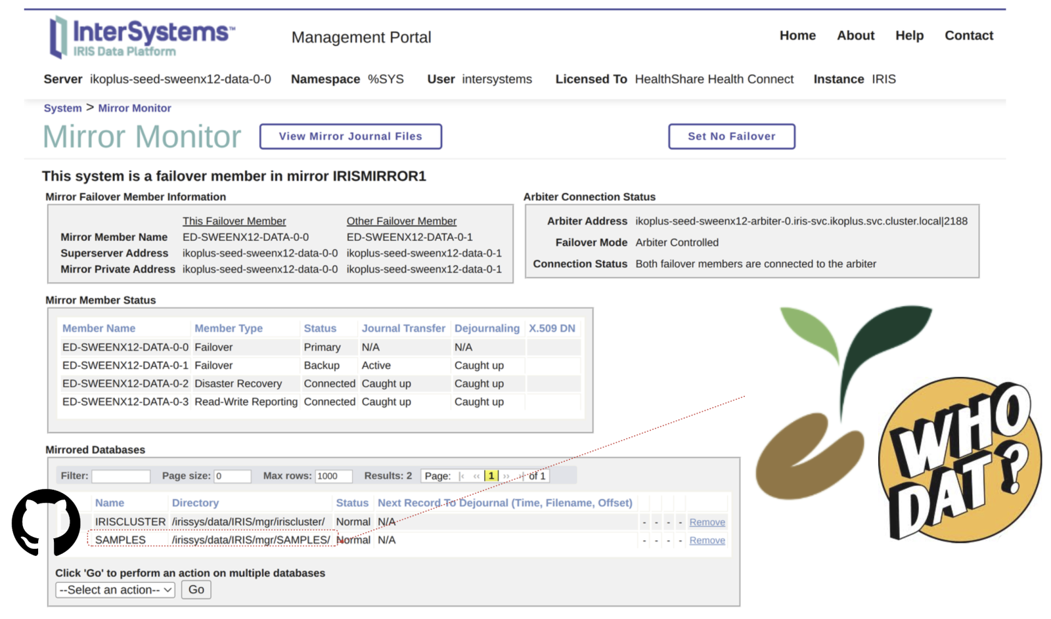Screen dimensions: 1051x619
Task: Open the About menu item
Action: click(855, 35)
